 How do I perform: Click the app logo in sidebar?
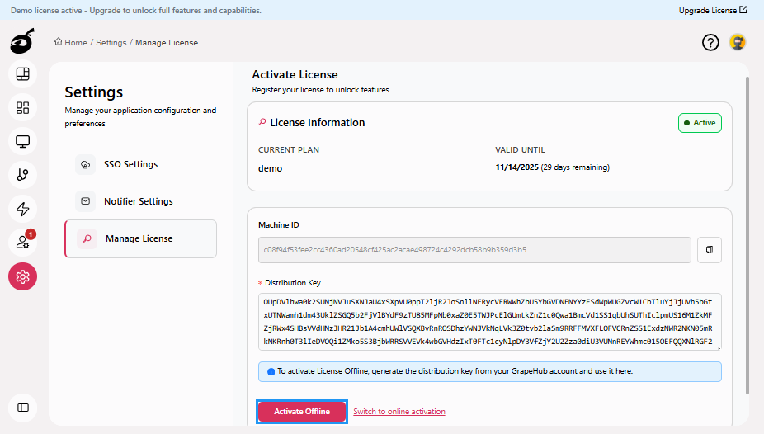[x=22, y=41]
